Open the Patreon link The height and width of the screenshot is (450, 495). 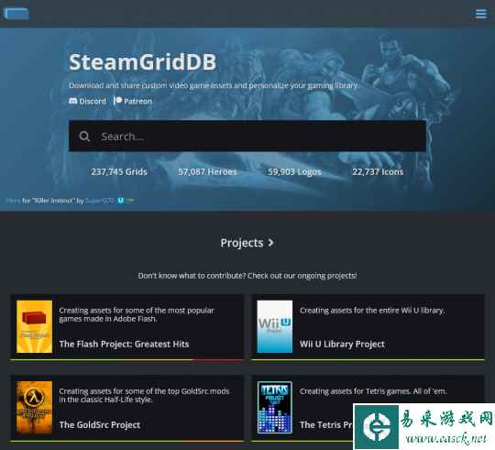pyautogui.click(x=133, y=101)
